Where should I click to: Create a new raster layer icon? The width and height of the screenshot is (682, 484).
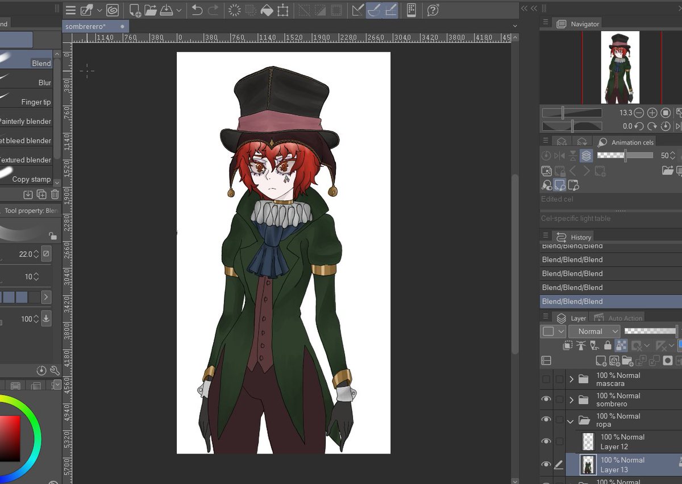(601, 361)
